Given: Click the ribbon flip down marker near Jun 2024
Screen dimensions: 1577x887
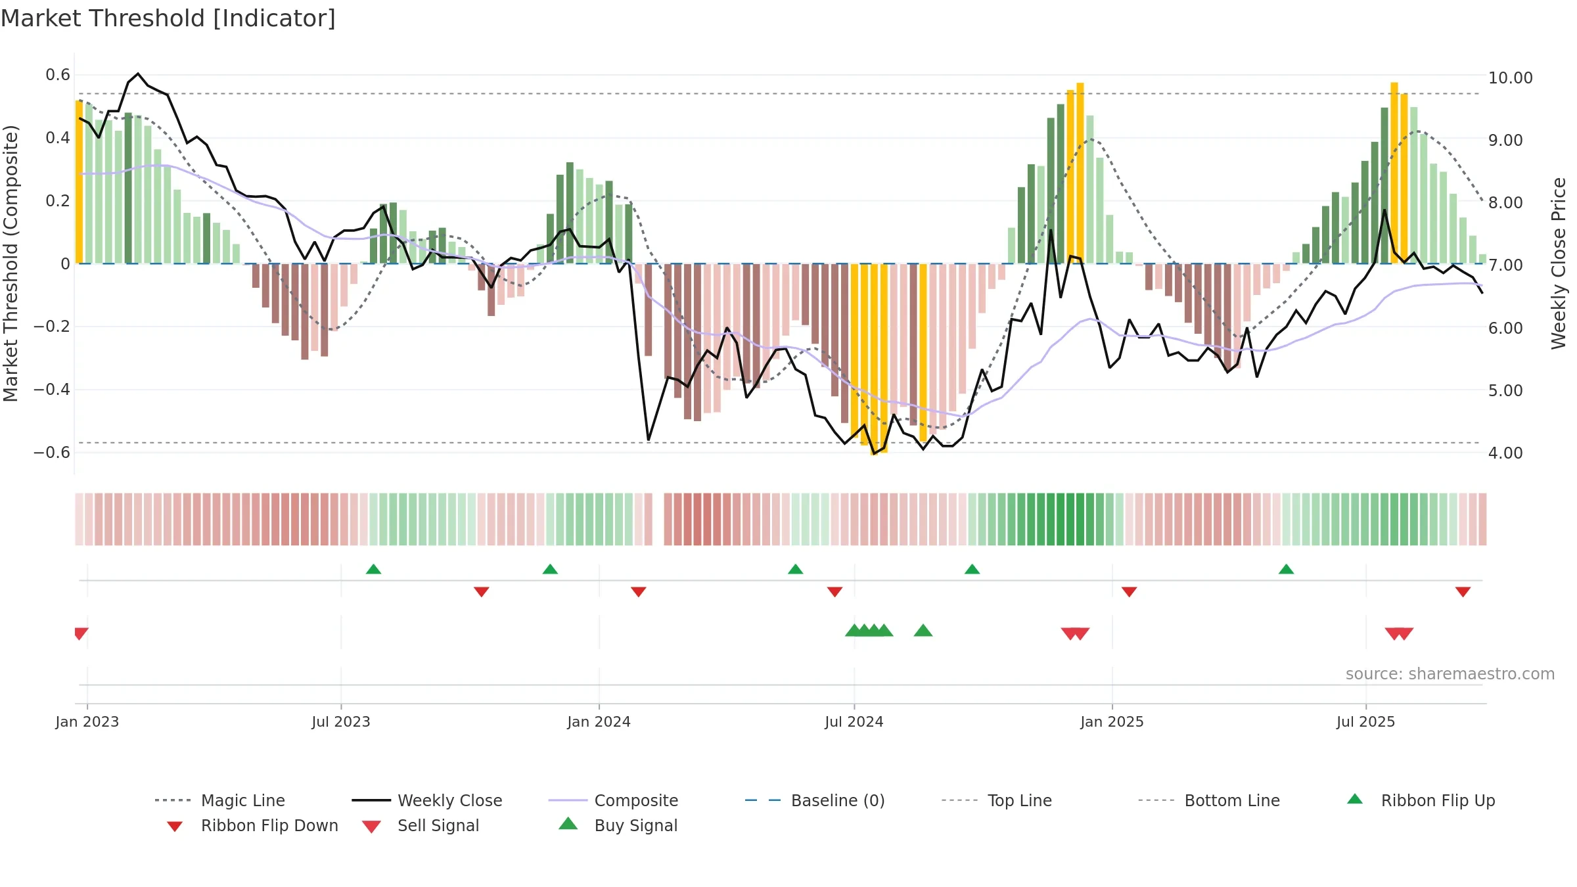Looking at the screenshot, I should 835,592.
